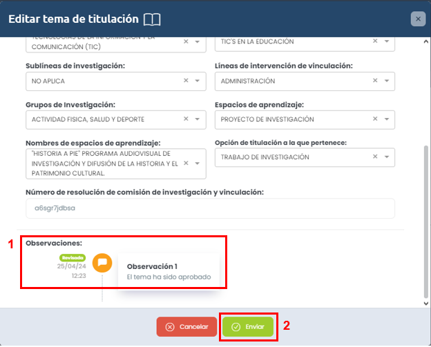The width and height of the screenshot is (431, 347).
Task: Expand Sublíneas de investigación dropdown
Action: tap(198, 81)
